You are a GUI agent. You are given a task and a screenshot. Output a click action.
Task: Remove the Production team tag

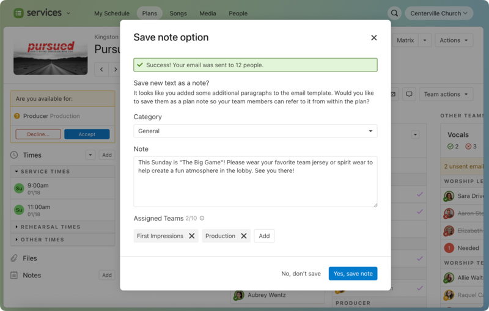tap(243, 236)
